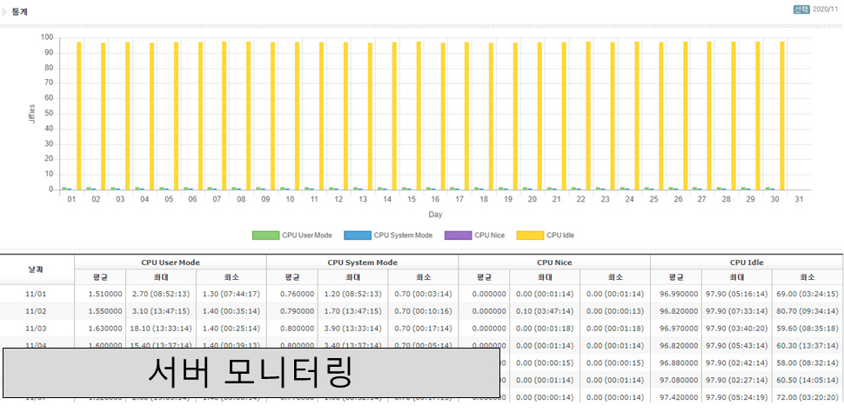Viewport: 844px width, 412px height.
Task: Select the CPU Idle table header
Action: [746, 262]
